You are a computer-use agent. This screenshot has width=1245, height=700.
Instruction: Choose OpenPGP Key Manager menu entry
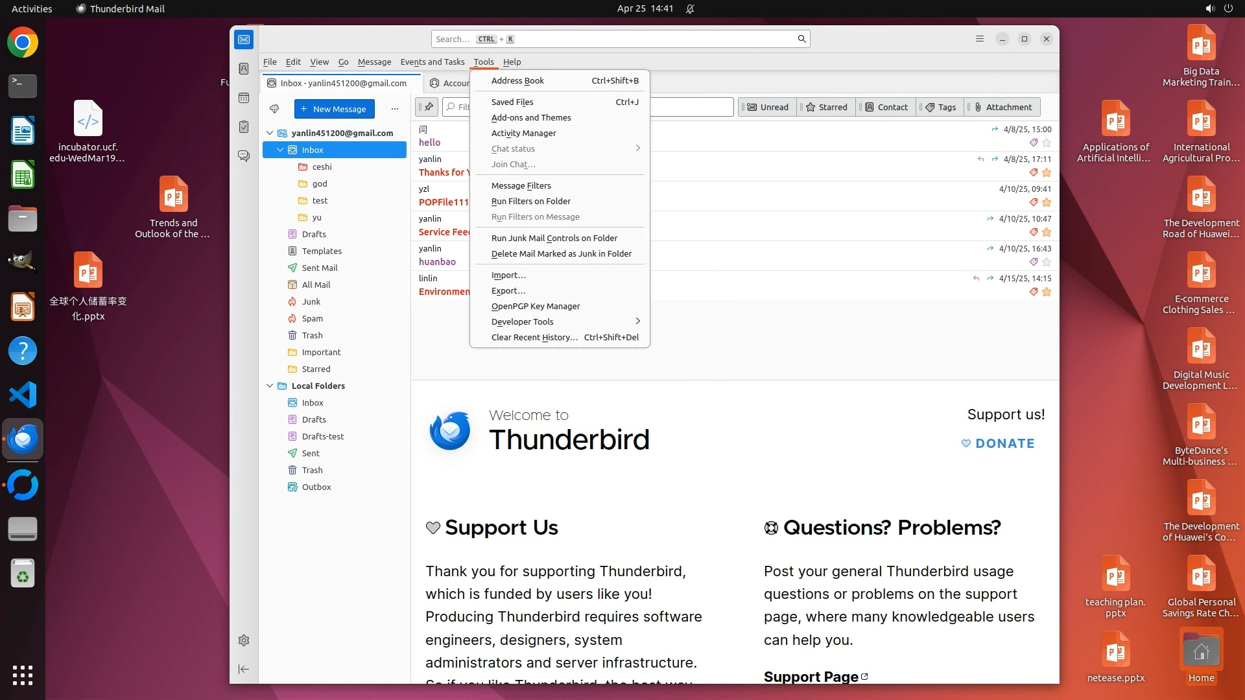536,306
